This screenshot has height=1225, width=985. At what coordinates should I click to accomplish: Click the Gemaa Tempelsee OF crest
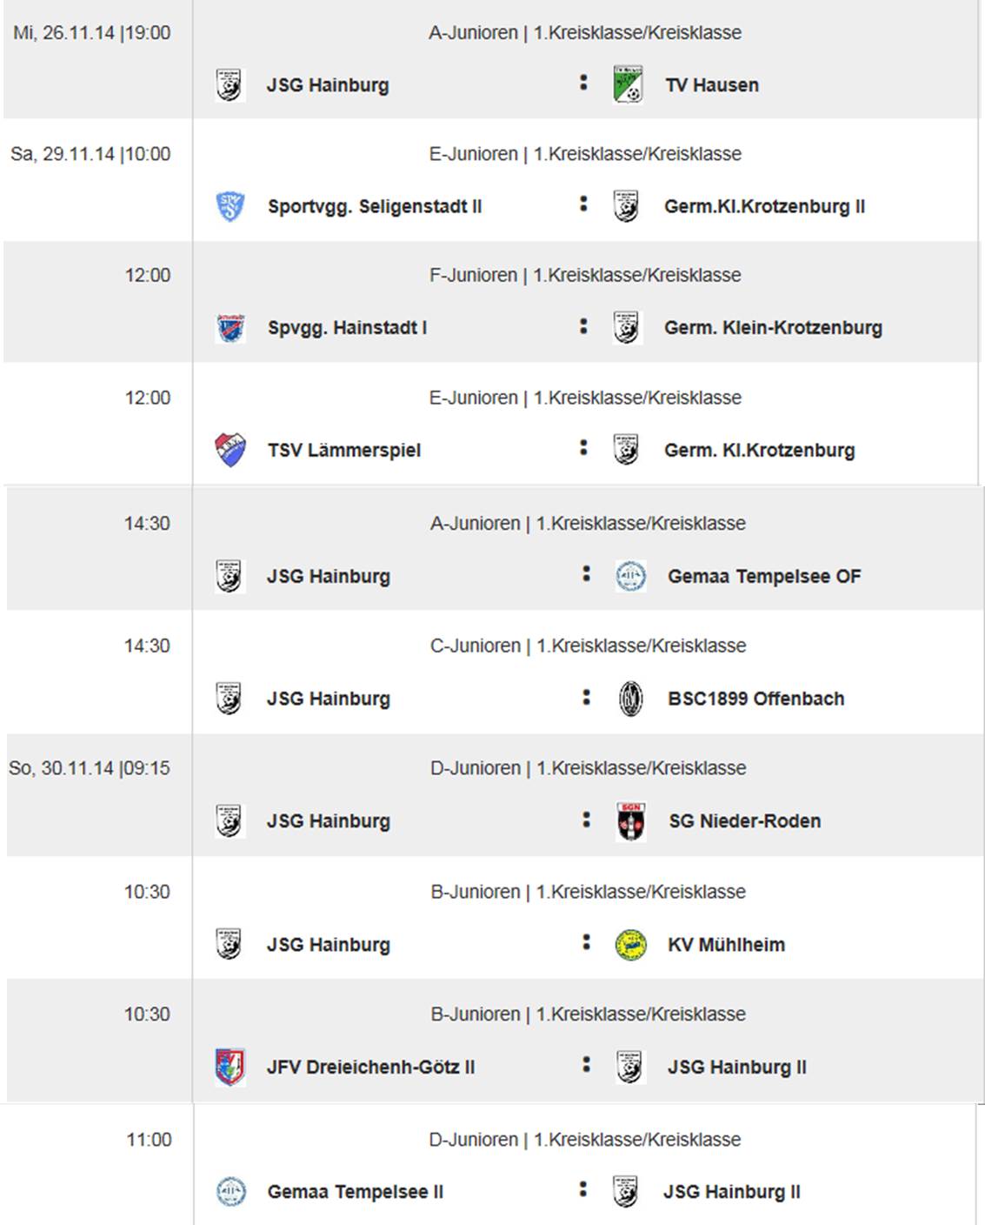[x=630, y=576]
